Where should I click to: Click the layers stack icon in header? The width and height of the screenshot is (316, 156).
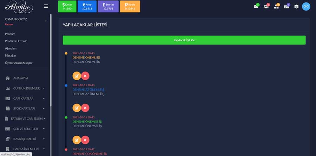coord(296,6)
